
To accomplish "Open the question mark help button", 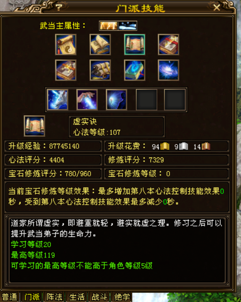I will click(59, 7).
